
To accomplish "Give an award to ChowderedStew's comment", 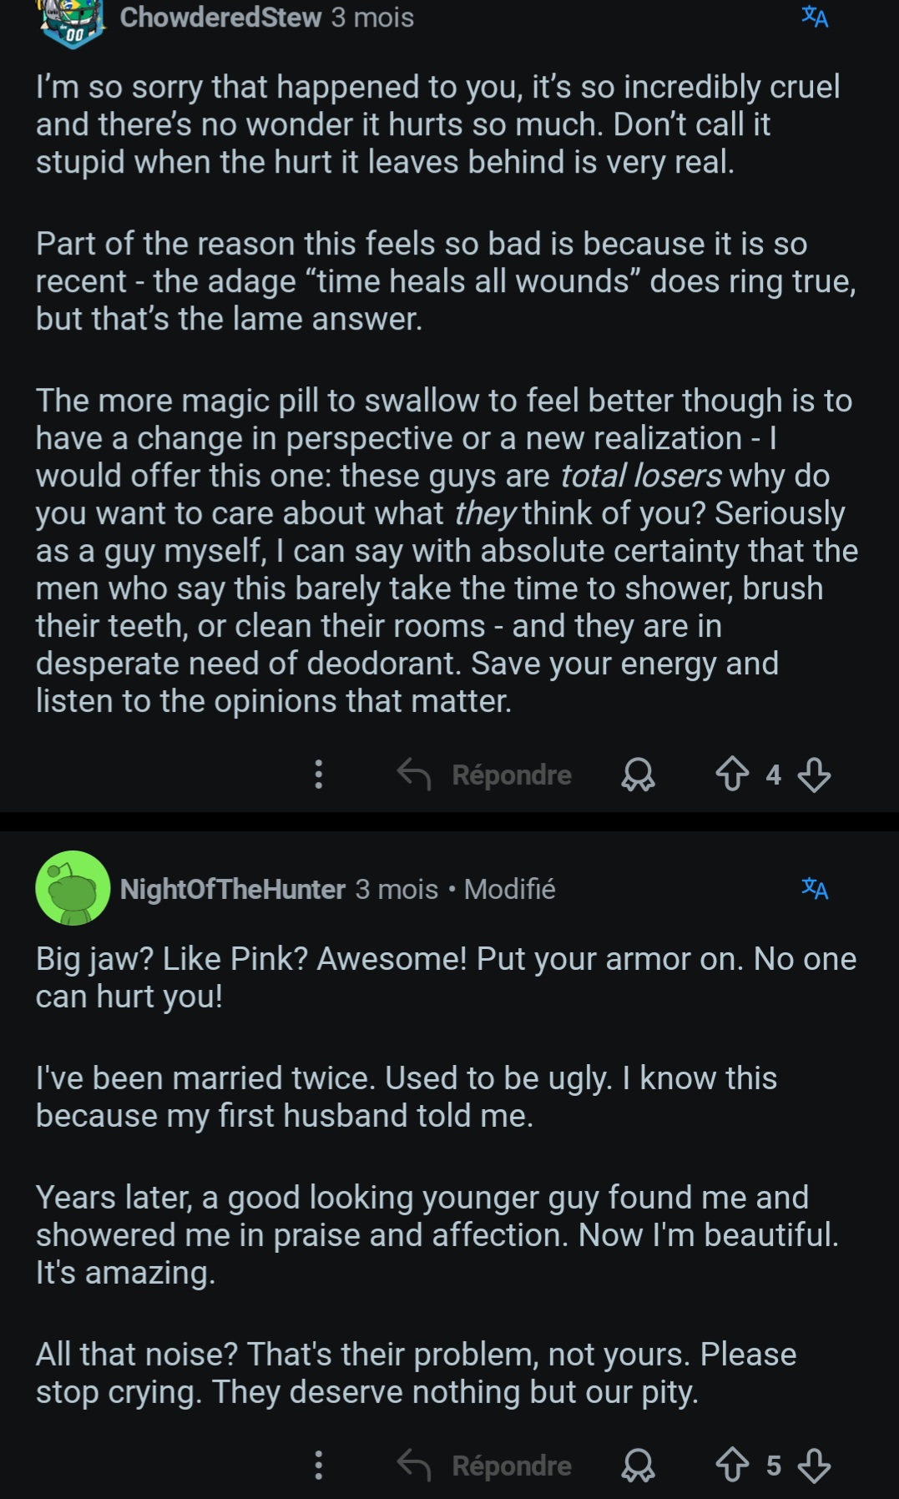I will click(638, 775).
